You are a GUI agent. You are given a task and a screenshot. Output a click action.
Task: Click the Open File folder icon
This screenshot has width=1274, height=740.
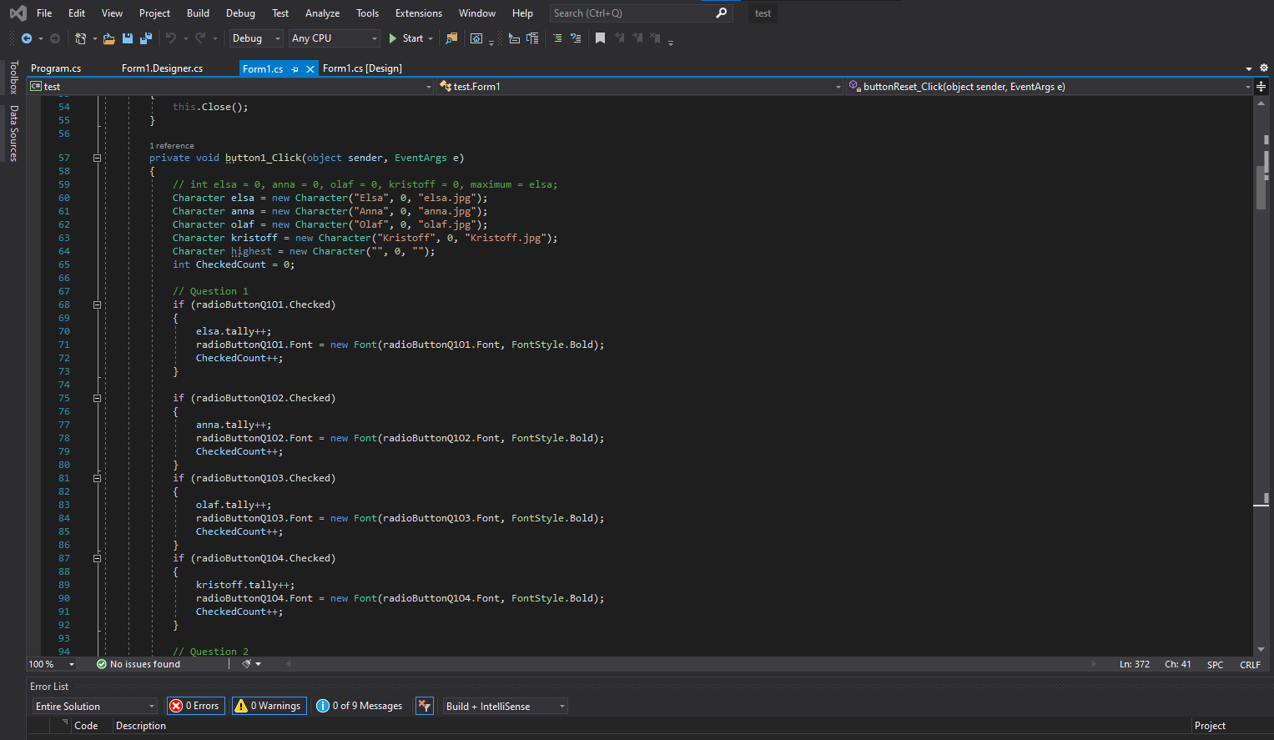(x=108, y=38)
